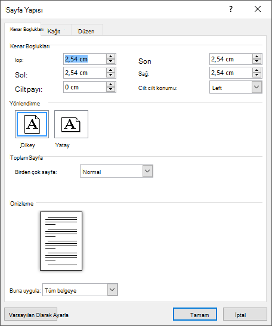This screenshot has height=326, width=272.
Task: Expand the gutter position Left dropdown
Action: [x=256, y=87]
